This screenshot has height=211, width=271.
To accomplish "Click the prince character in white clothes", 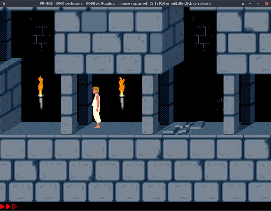I will coord(97,107).
